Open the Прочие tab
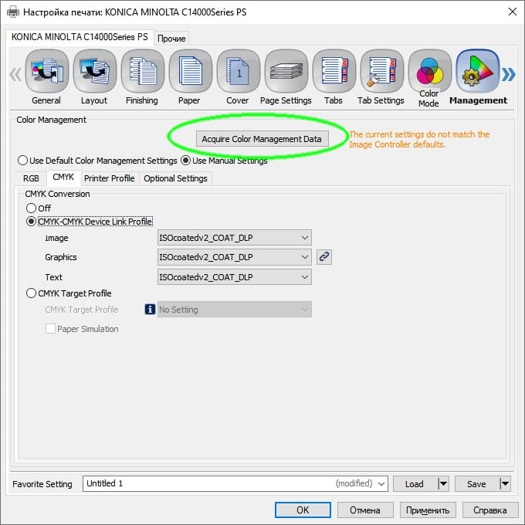The width and height of the screenshot is (525, 525). pos(171,39)
